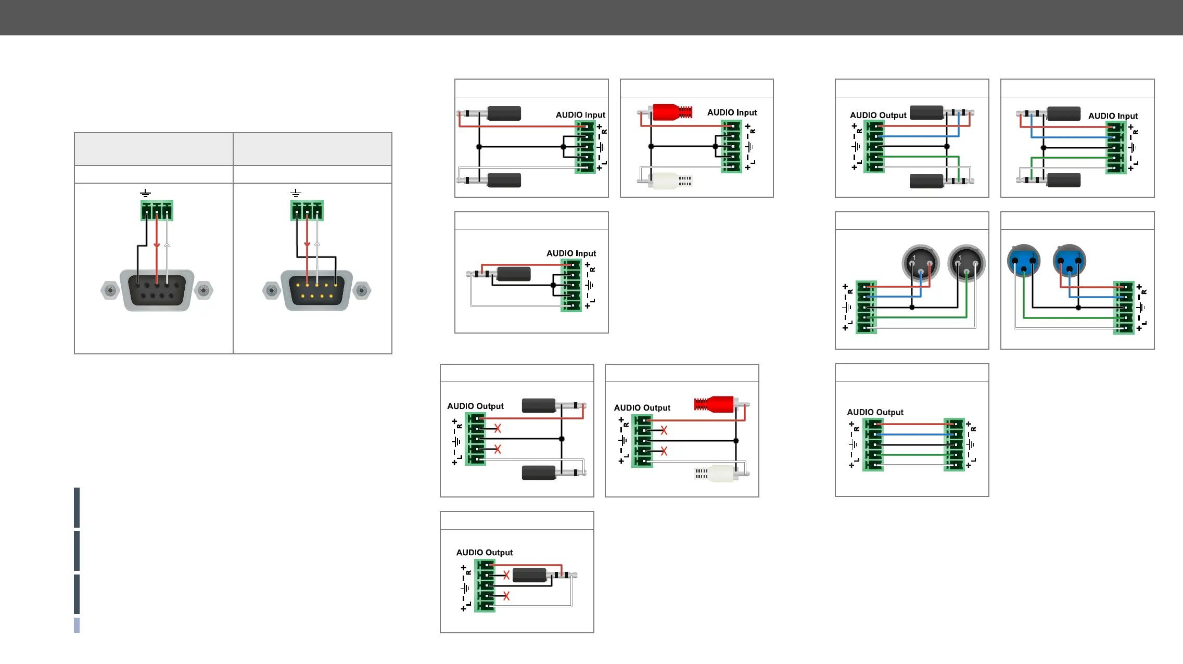This screenshot has width=1183, height=664.
Task: Select red RCA plug in AUDIO Input diagram
Action: [x=666, y=112]
